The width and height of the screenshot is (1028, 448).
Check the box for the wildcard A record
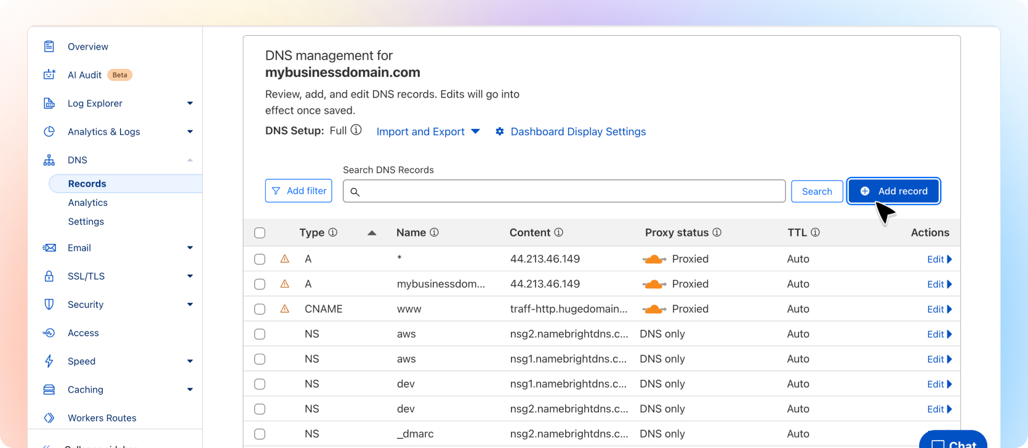(x=260, y=259)
